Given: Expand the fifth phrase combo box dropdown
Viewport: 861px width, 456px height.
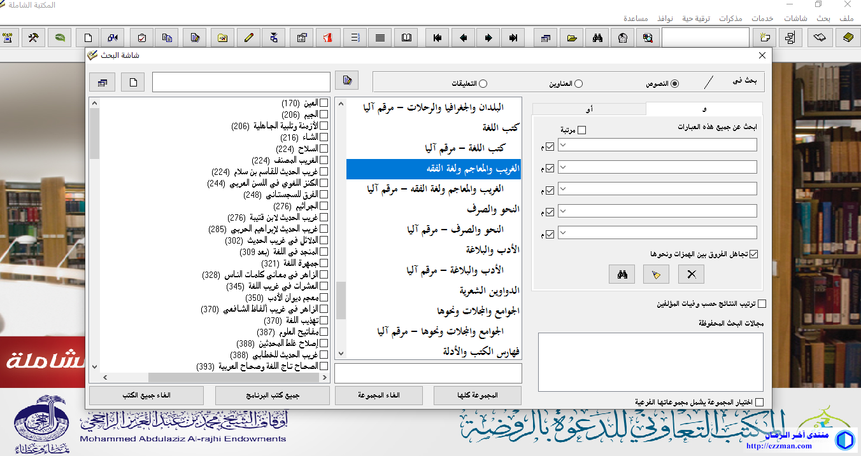Looking at the screenshot, I should pyautogui.click(x=562, y=232).
